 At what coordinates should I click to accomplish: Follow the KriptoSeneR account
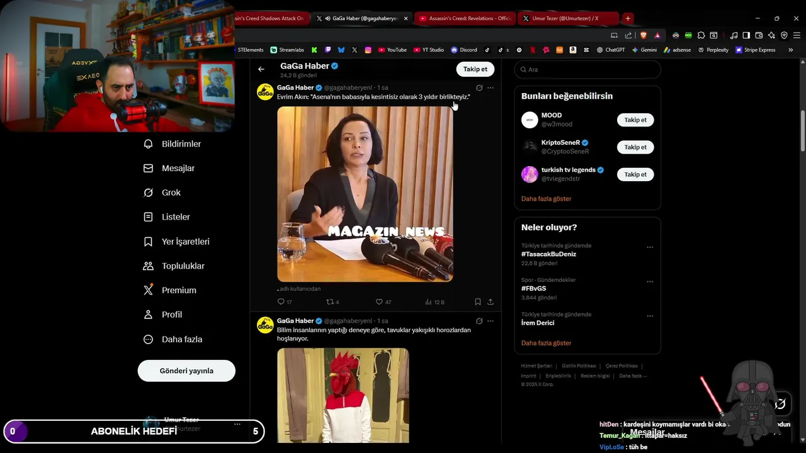(635, 147)
